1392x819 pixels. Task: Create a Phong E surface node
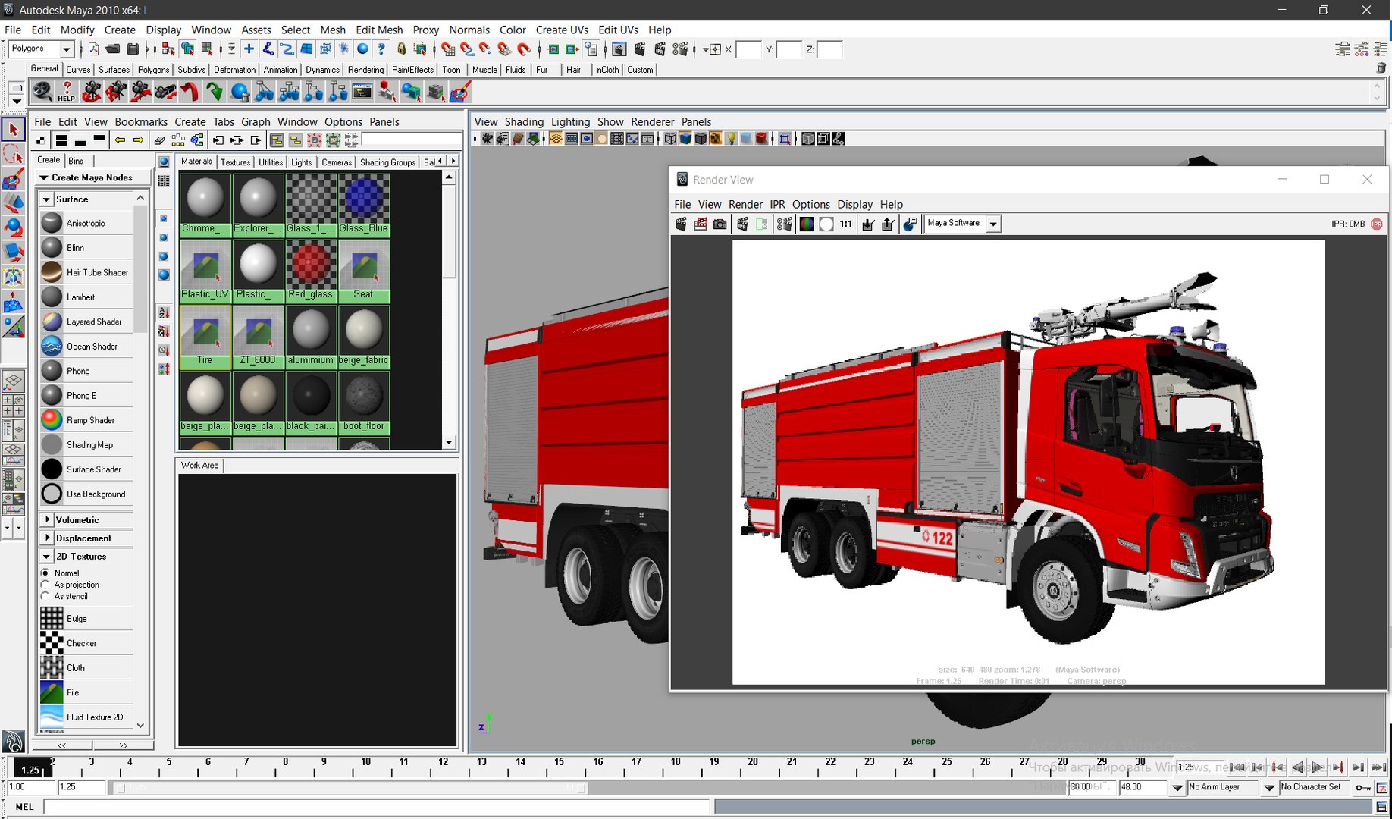[x=85, y=396]
